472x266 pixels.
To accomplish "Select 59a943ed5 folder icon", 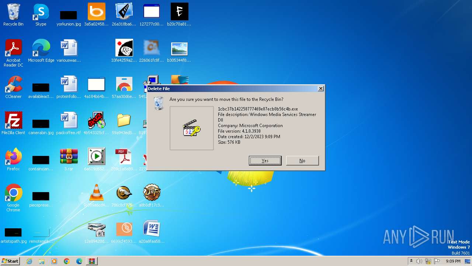I will coord(124,123).
